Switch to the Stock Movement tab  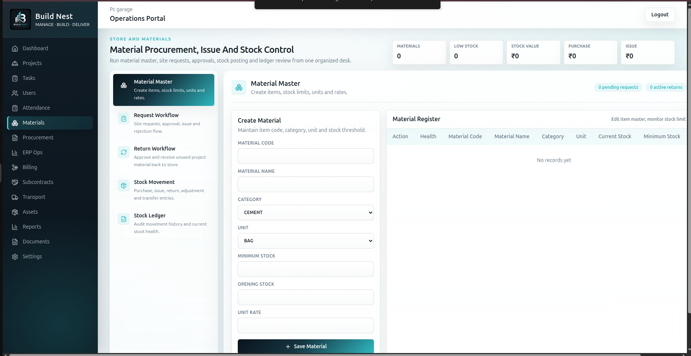[164, 190]
